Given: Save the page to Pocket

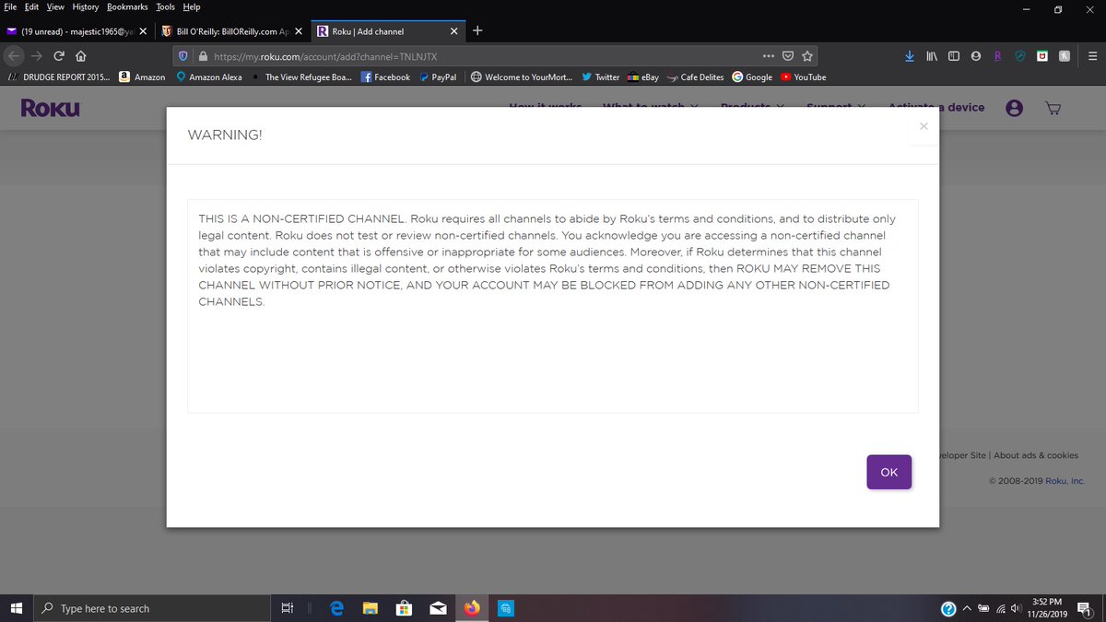Looking at the screenshot, I should coord(788,55).
